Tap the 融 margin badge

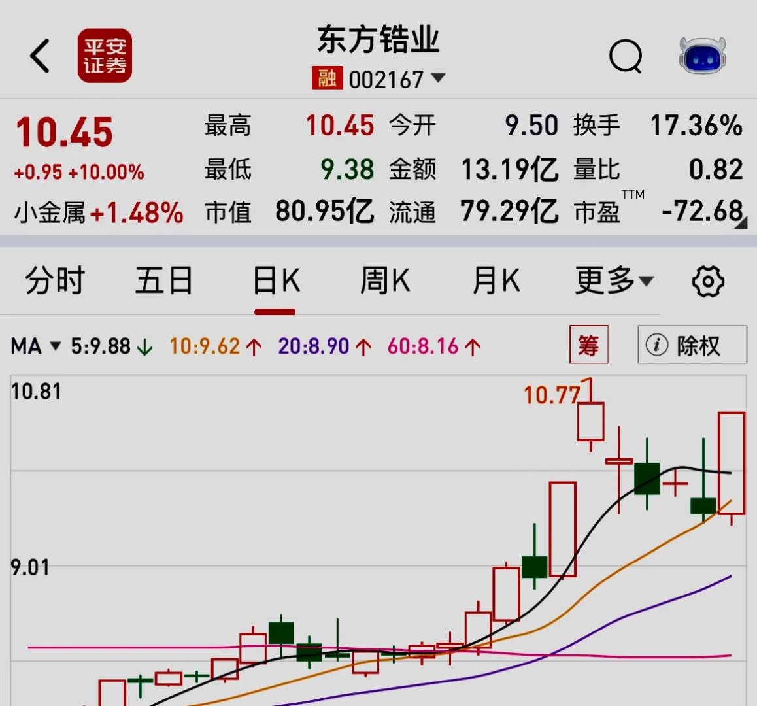click(x=328, y=78)
